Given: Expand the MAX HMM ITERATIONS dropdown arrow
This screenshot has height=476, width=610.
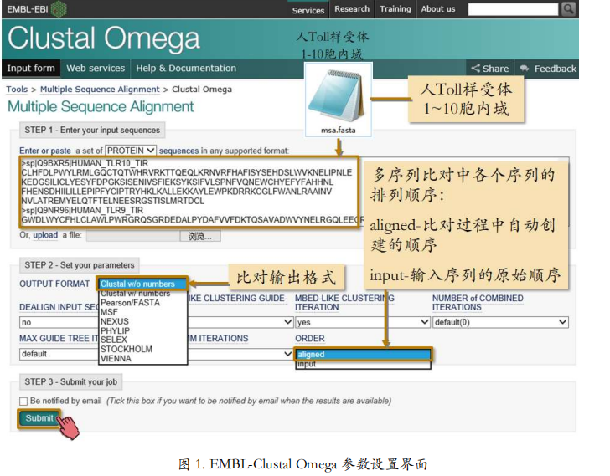Looking at the screenshot, I should [287, 354].
